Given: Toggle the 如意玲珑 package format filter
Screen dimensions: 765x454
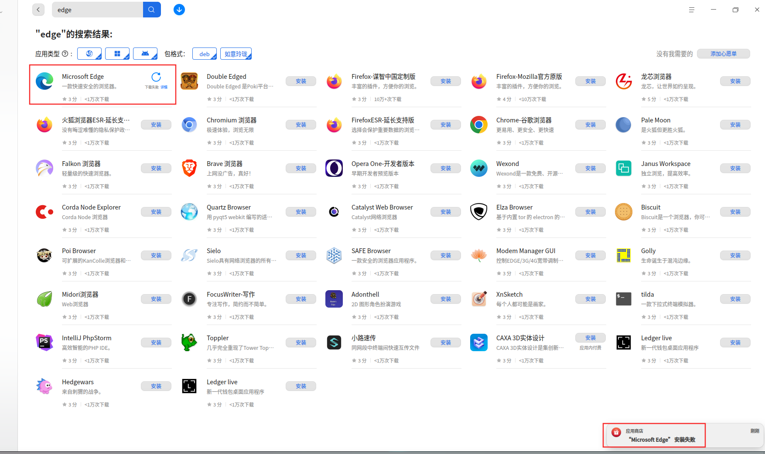Looking at the screenshot, I should pos(236,54).
